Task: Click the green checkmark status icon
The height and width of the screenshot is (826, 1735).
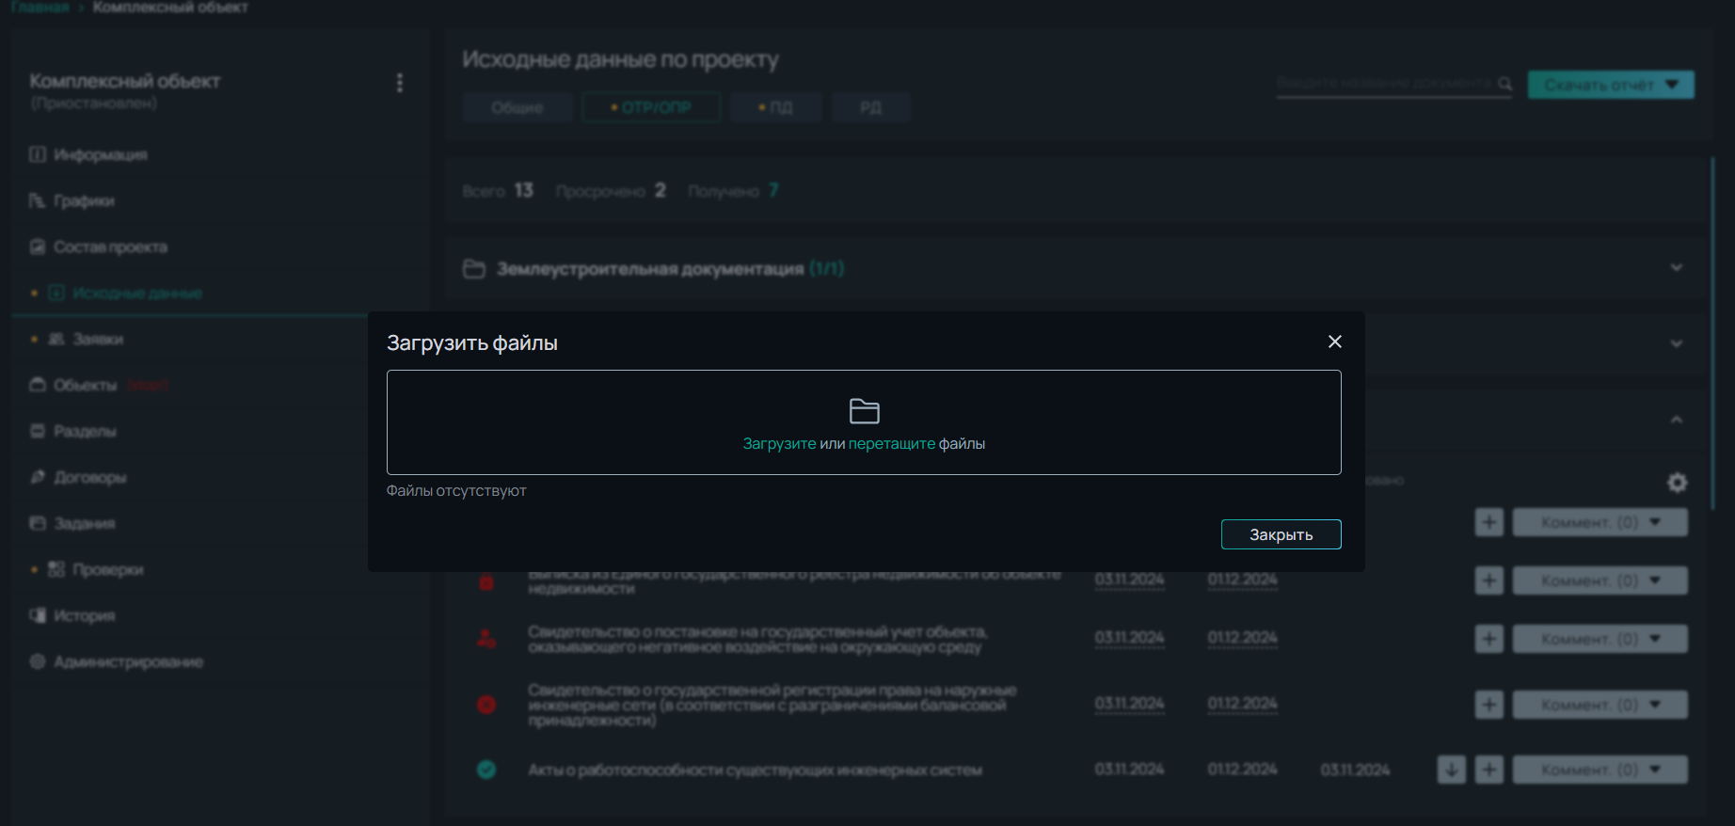Action: (486, 770)
